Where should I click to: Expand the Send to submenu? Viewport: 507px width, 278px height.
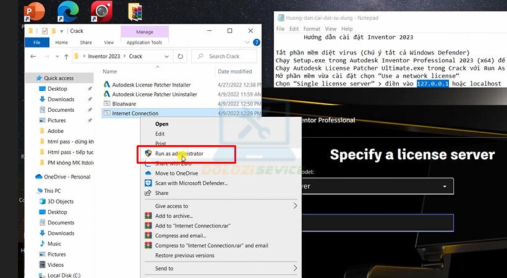pos(221,268)
